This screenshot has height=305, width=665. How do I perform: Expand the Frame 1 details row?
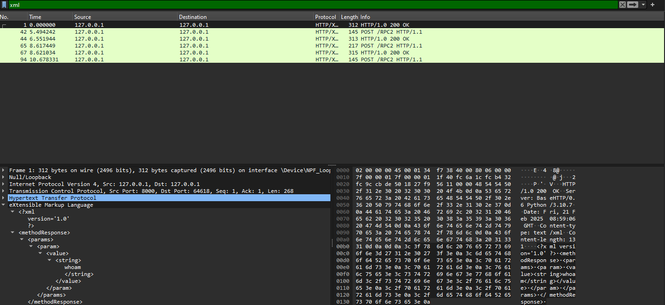tap(4, 170)
